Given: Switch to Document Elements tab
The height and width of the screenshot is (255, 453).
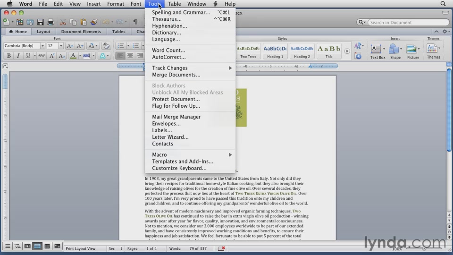Looking at the screenshot, I should pos(81,32).
